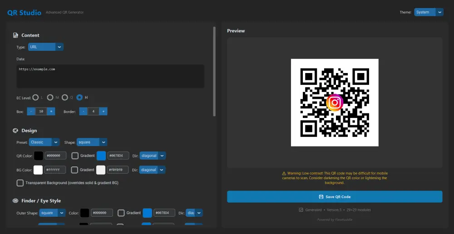Enable the BG Color Gradient checkbox
Screen dimensions: 454x234
click(74, 170)
